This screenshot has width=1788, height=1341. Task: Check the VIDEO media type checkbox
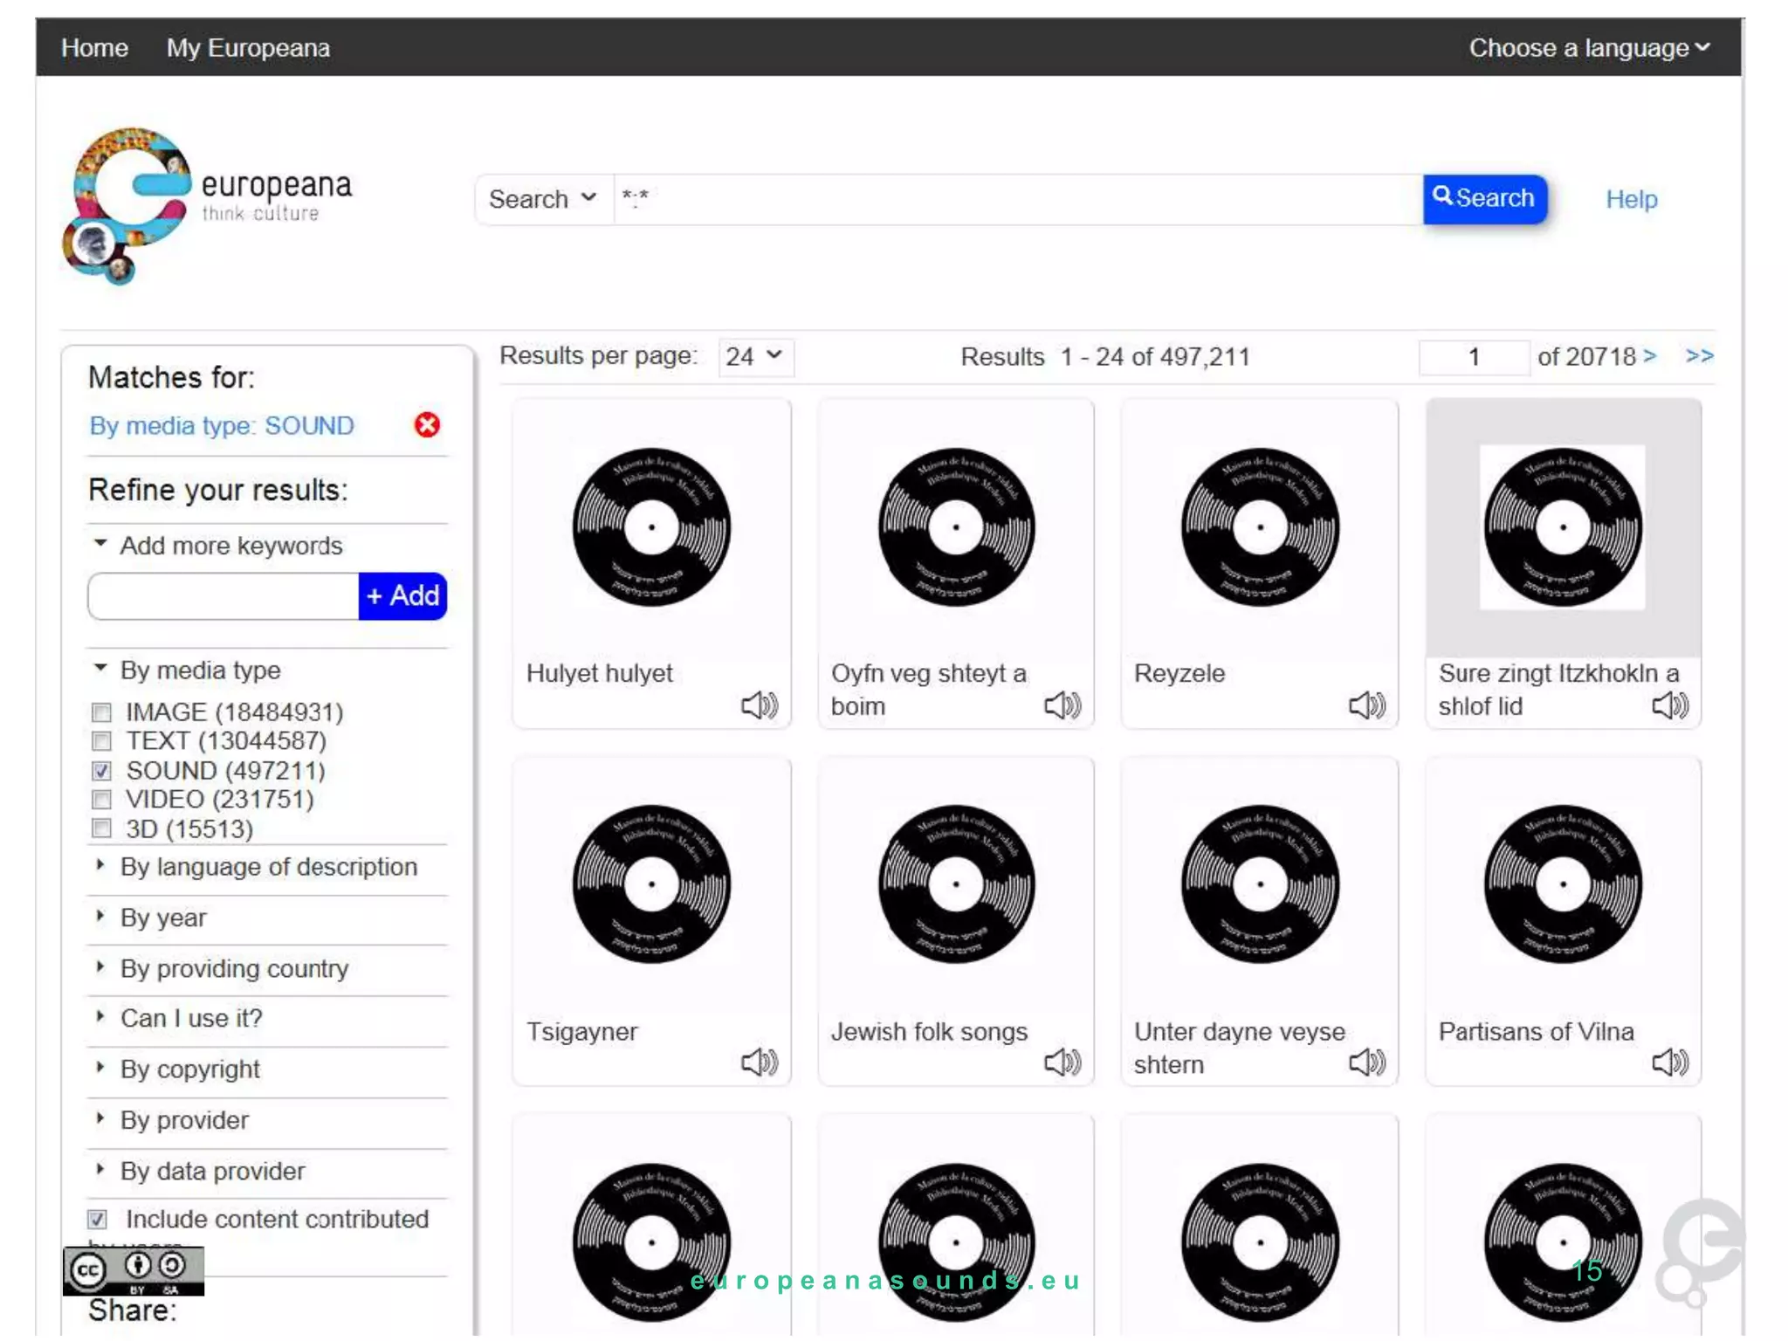(102, 800)
